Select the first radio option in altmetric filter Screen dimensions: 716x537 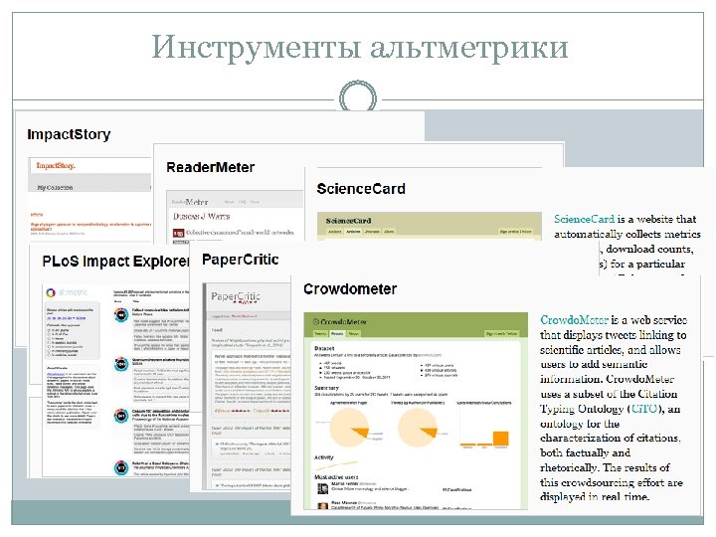click(50, 329)
